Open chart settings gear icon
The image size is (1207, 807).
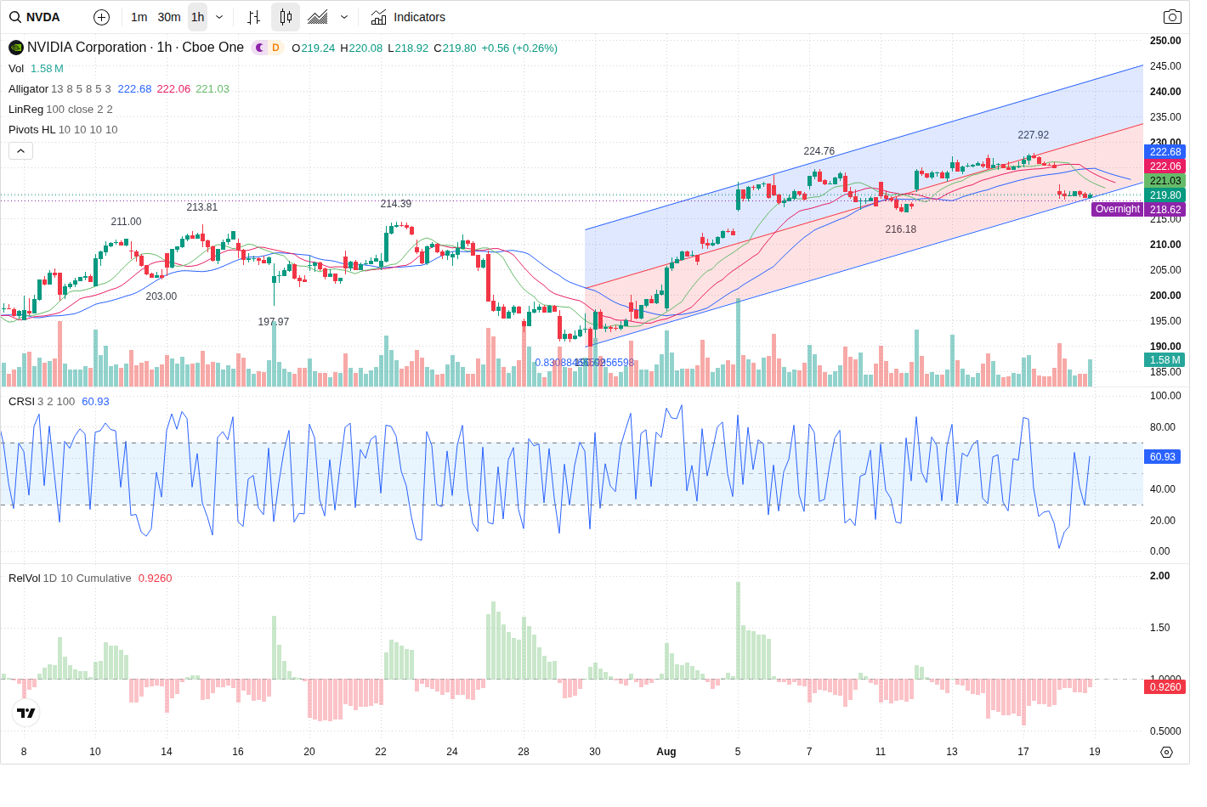tap(1166, 752)
